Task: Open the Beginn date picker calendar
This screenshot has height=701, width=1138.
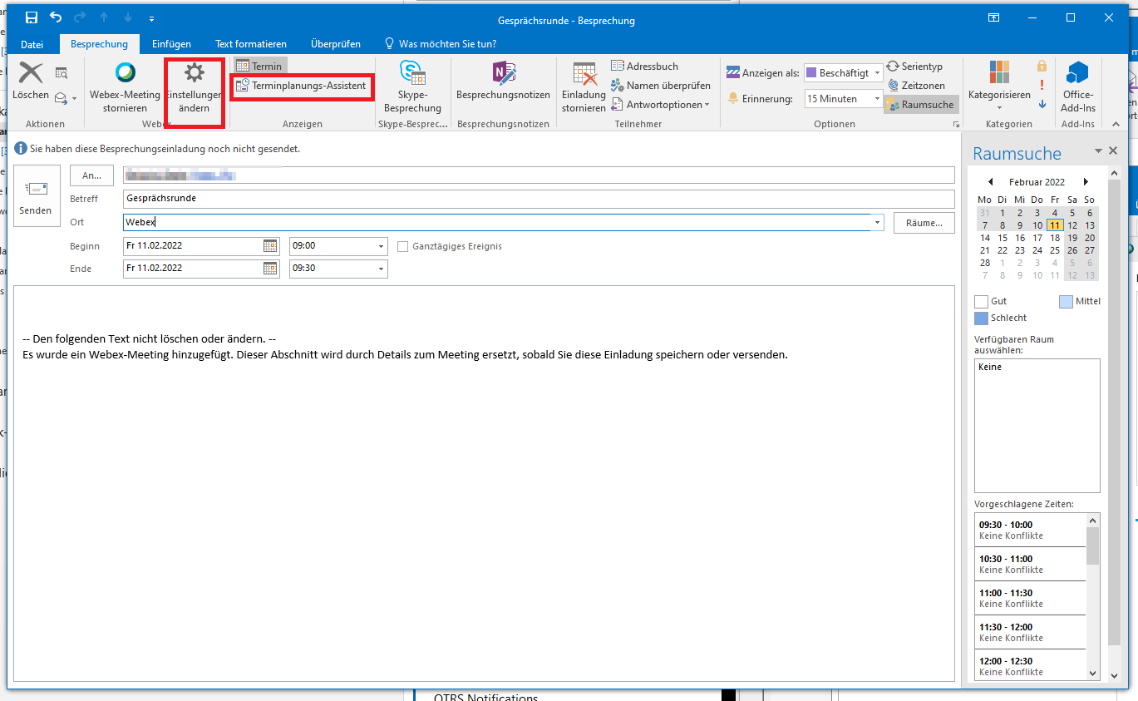Action: click(270, 246)
